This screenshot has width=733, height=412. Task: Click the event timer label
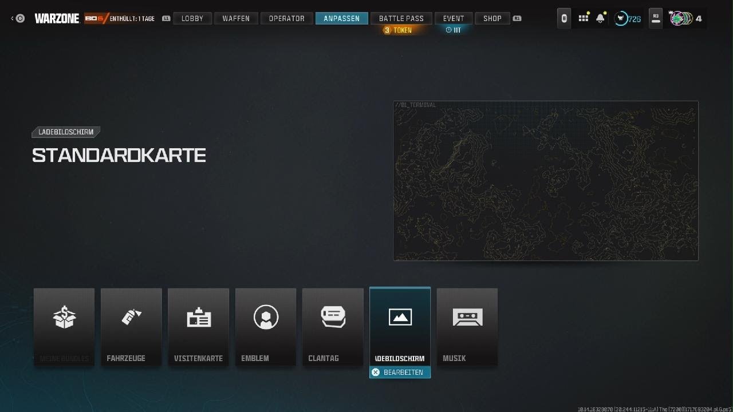[x=454, y=30]
